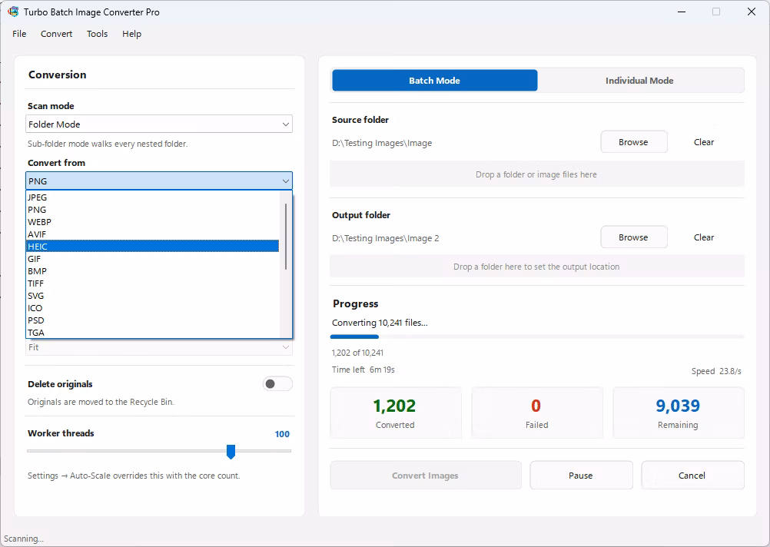
Task: Click the 9,039 Remaining counter card
Action: [678, 413]
